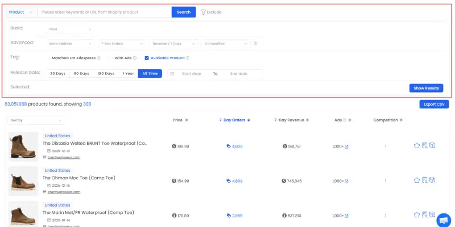The image size is (455, 227).
Task: Click the 961,751 revenue value
Action: tap(294, 146)
